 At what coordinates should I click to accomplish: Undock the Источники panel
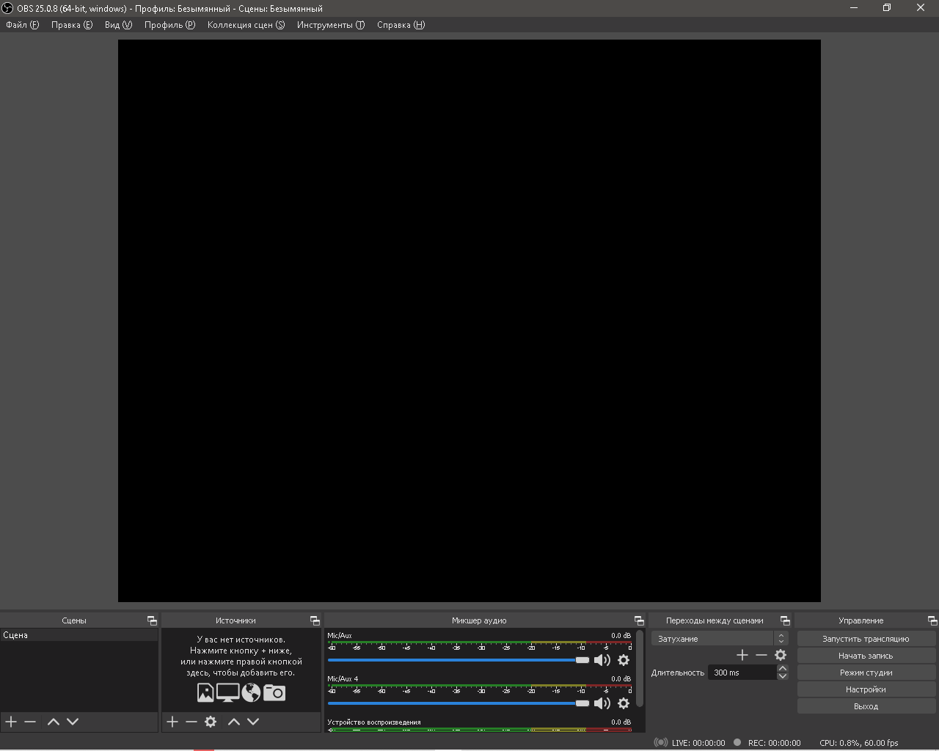point(315,620)
